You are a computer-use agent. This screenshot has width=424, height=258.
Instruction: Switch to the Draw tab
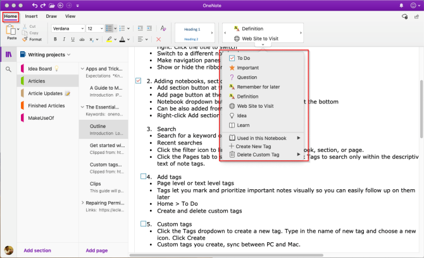tap(51, 16)
